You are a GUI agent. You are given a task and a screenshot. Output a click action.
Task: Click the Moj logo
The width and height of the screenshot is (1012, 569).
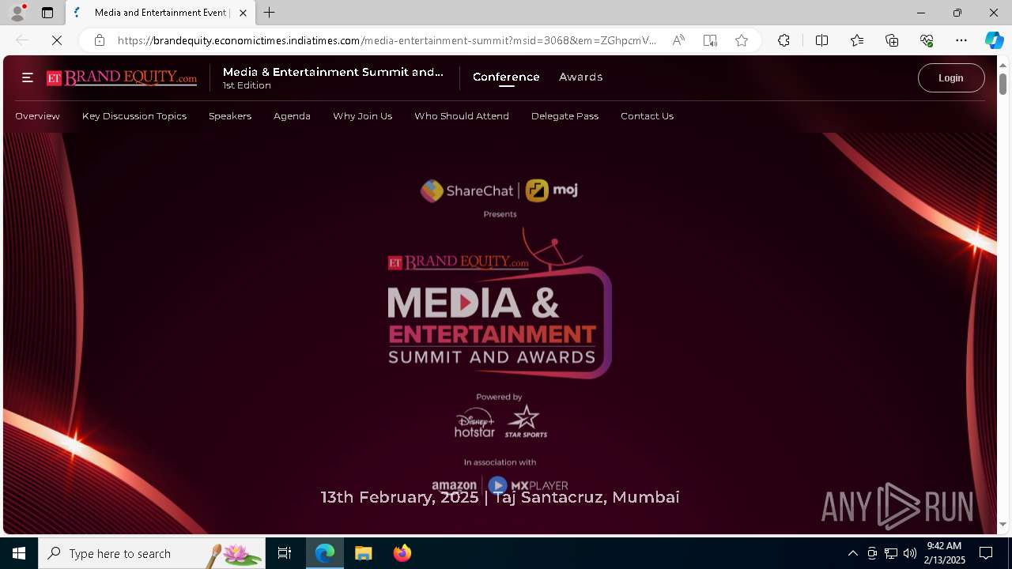click(x=552, y=190)
